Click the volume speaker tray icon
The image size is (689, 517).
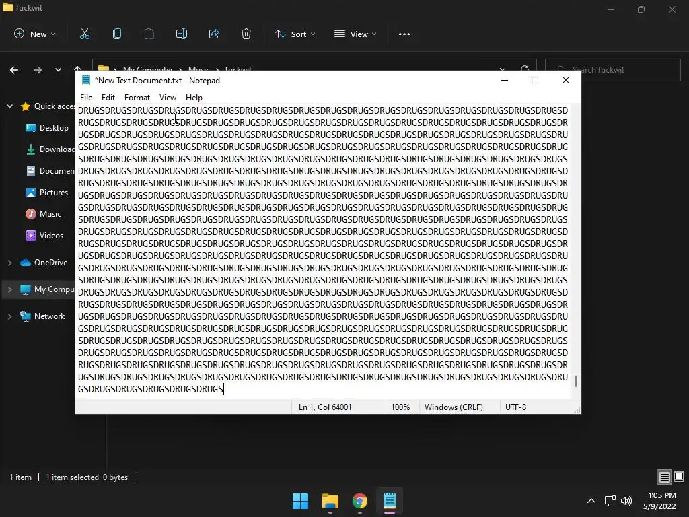[x=626, y=501]
